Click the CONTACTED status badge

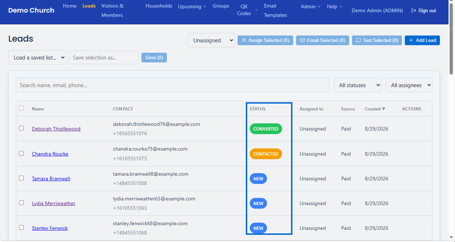click(x=266, y=154)
